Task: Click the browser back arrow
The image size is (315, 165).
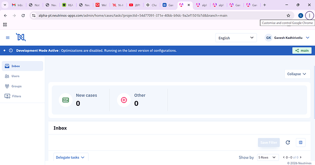Action: point(5,15)
